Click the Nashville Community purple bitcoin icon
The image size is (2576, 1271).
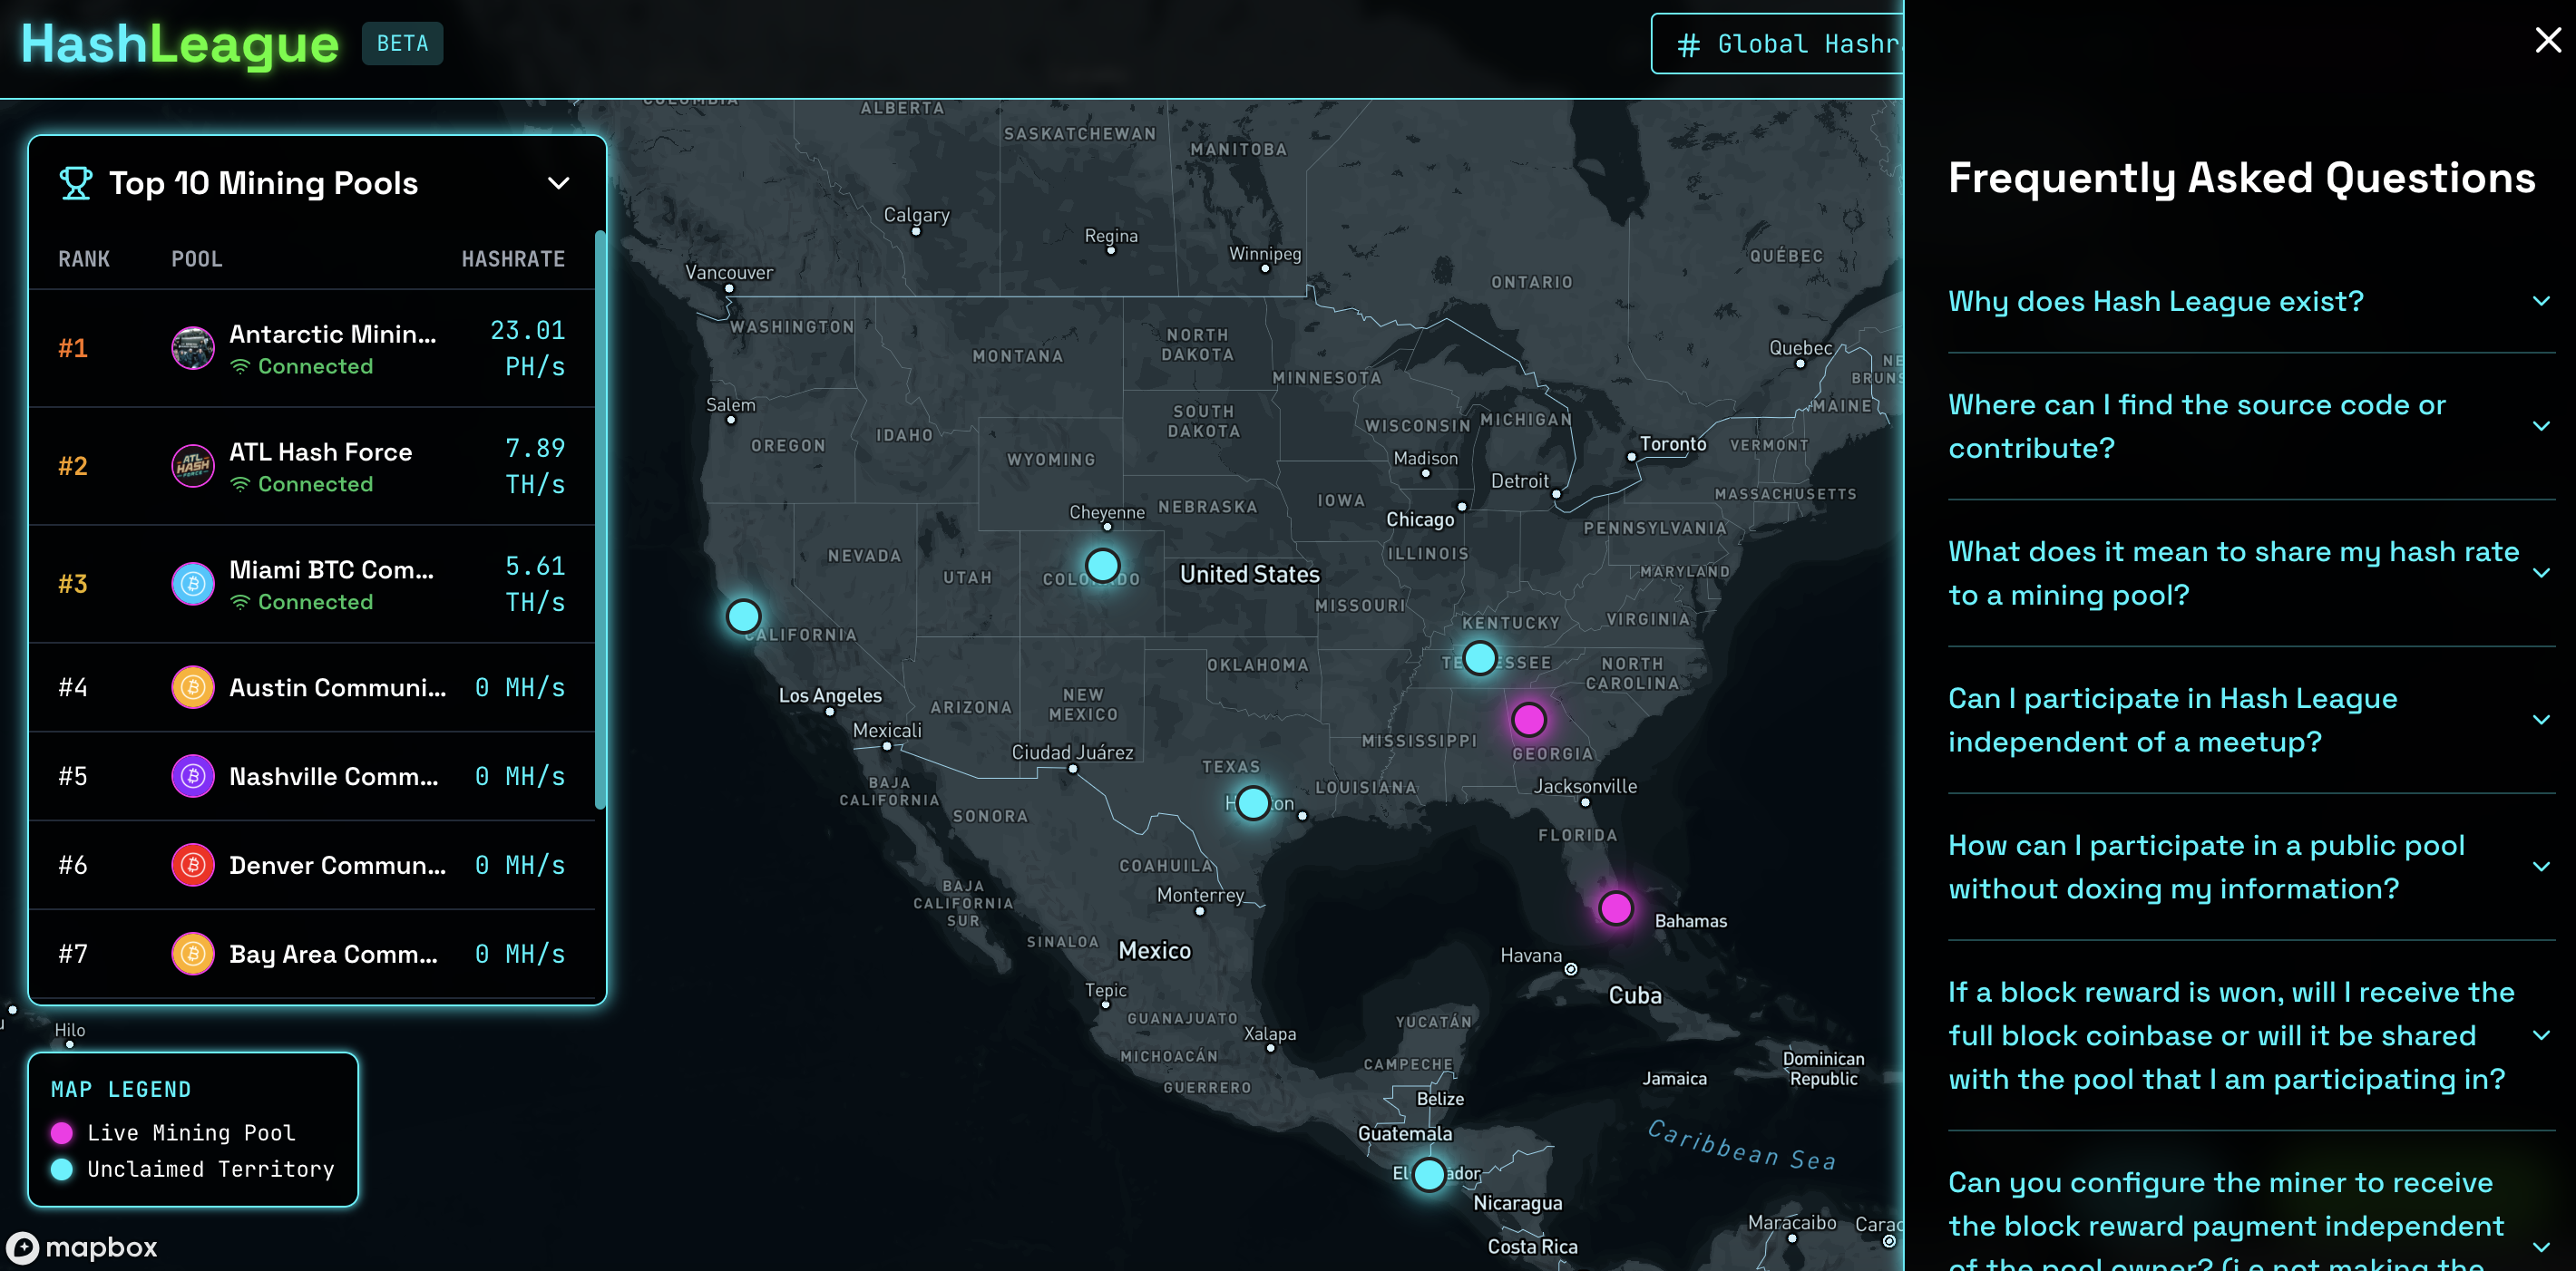point(193,776)
